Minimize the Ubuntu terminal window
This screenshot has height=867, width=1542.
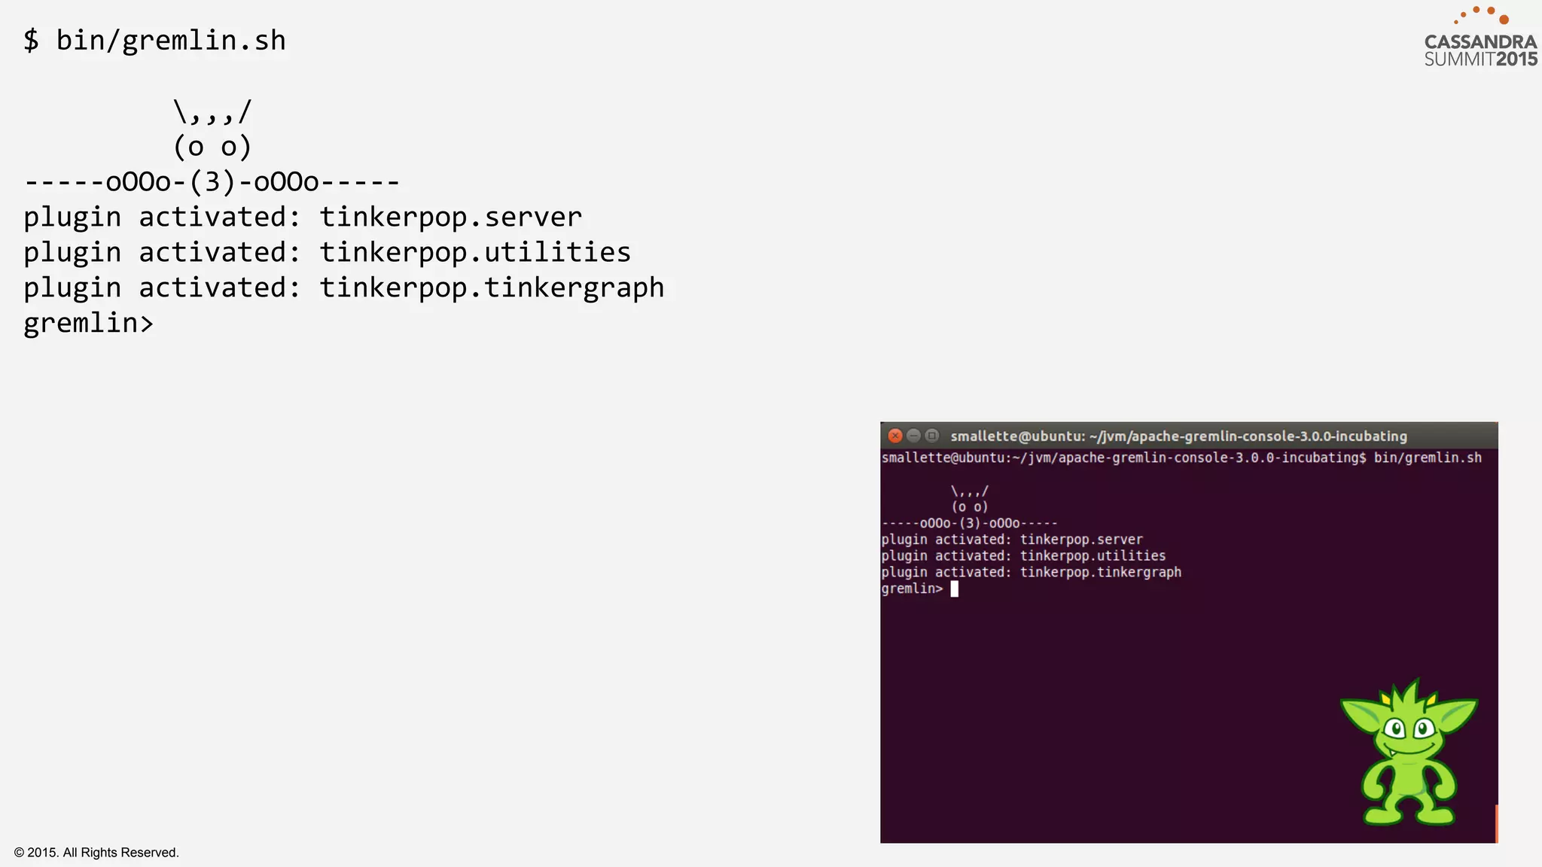913,436
